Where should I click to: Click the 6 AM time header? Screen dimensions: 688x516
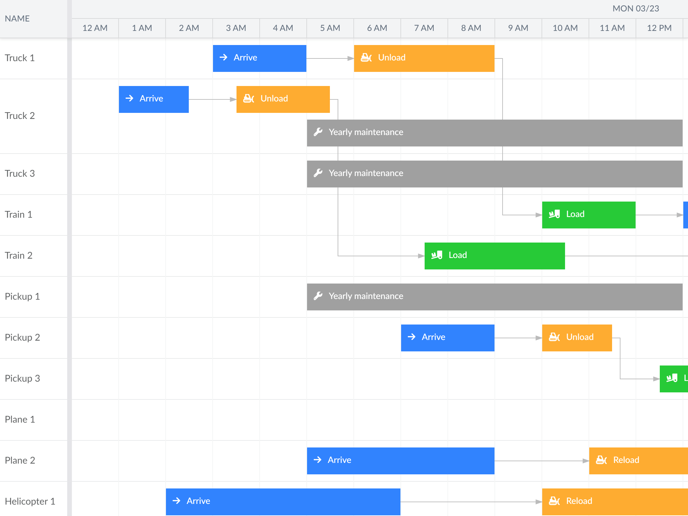tap(377, 28)
